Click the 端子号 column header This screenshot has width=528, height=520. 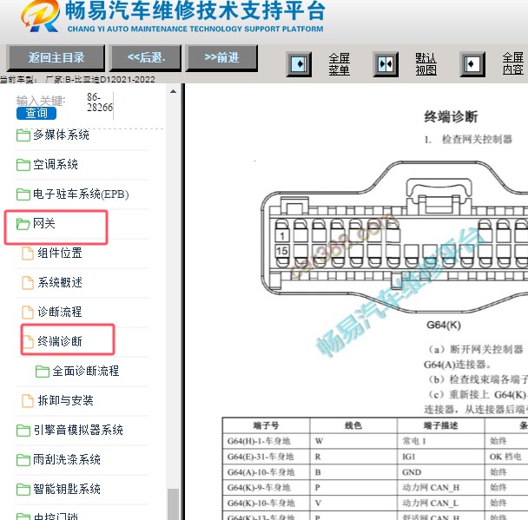(x=266, y=425)
